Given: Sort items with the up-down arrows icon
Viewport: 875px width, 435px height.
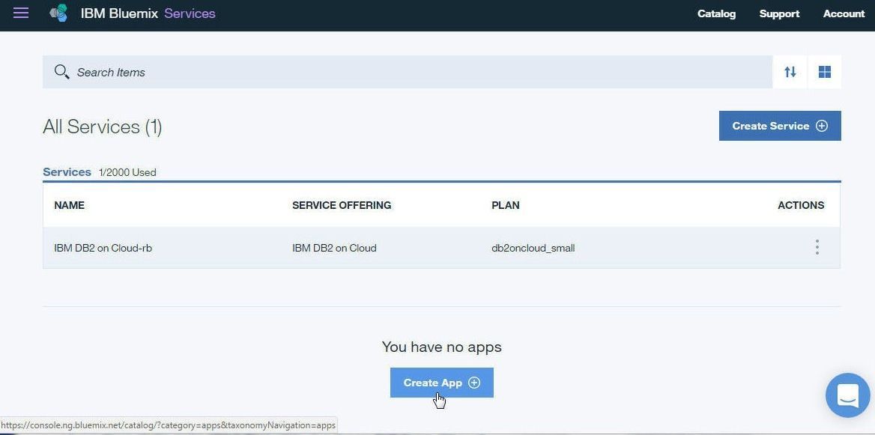Looking at the screenshot, I should coord(790,72).
